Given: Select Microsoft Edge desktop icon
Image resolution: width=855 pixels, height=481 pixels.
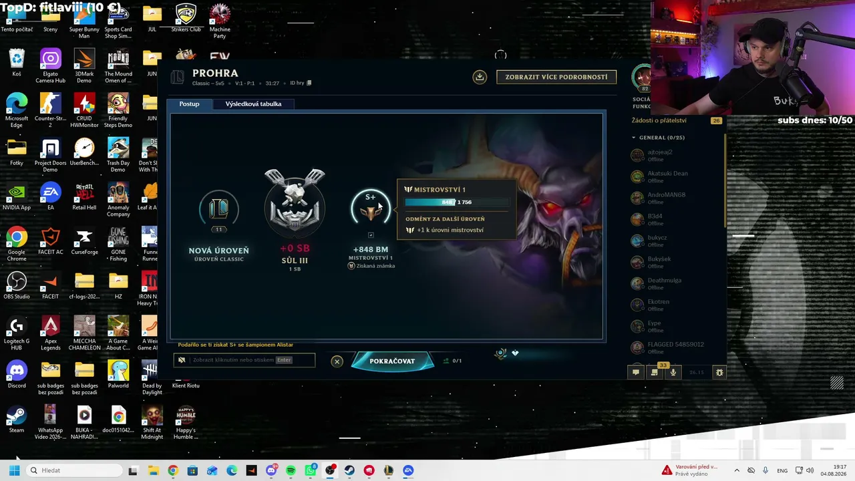Looking at the screenshot, I should pyautogui.click(x=17, y=110).
